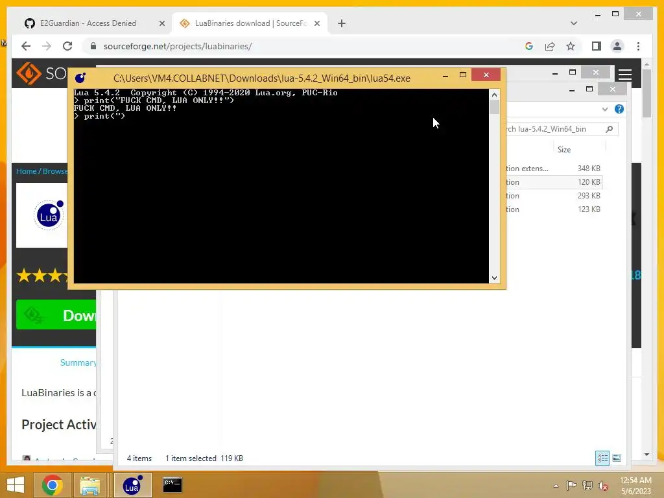Sort by Size column header
This screenshot has width=664, height=498.
click(564, 150)
